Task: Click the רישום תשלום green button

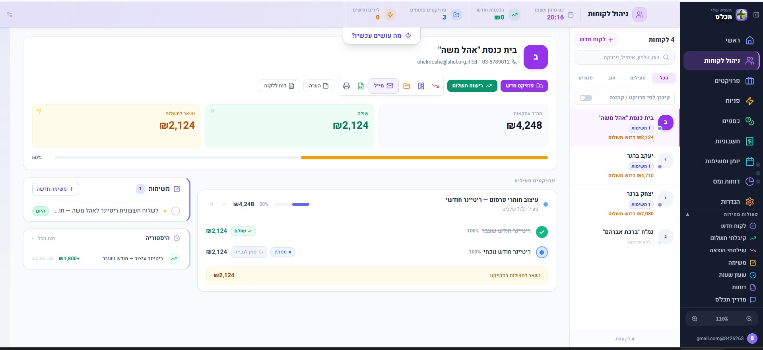Action: point(472,86)
